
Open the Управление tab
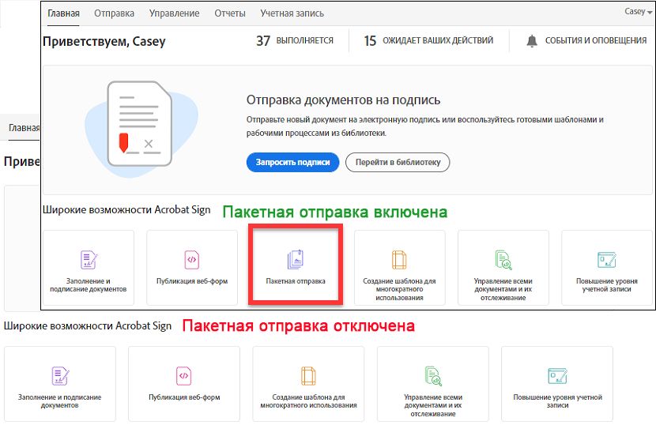pyautogui.click(x=174, y=13)
